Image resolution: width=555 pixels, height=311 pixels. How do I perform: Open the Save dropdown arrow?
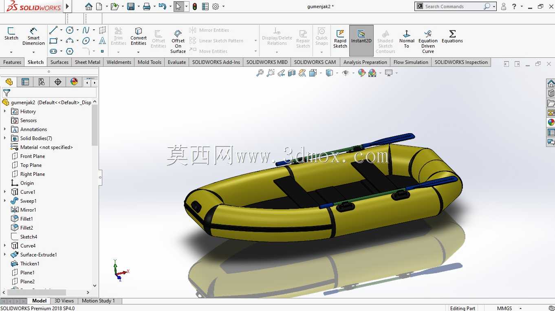tap(139, 7)
